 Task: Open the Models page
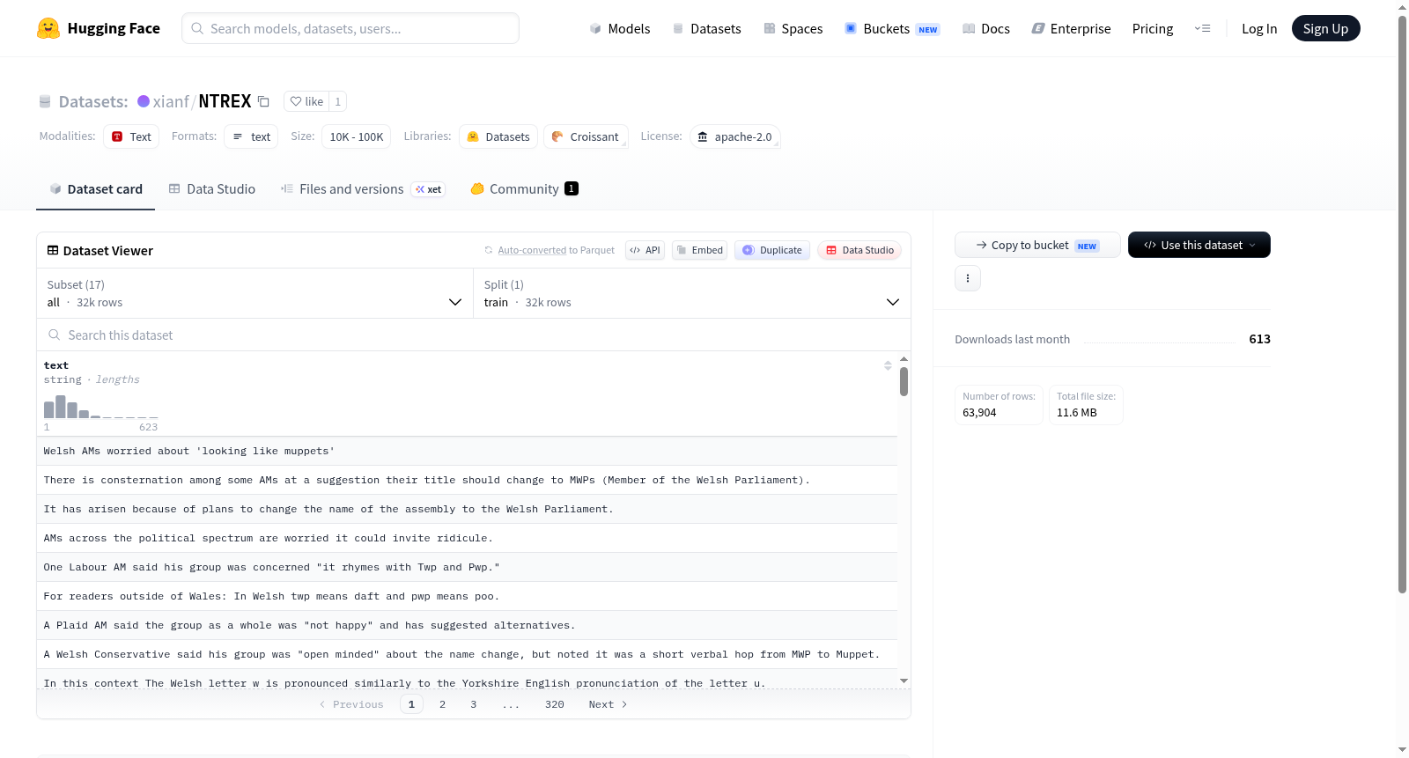[620, 28]
